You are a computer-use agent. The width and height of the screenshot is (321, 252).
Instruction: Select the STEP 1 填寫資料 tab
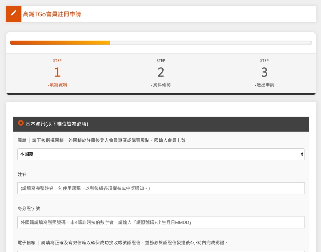point(58,73)
